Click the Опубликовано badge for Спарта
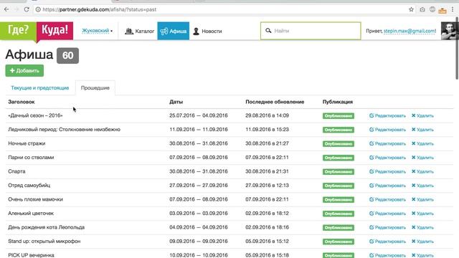 (339, 172)
